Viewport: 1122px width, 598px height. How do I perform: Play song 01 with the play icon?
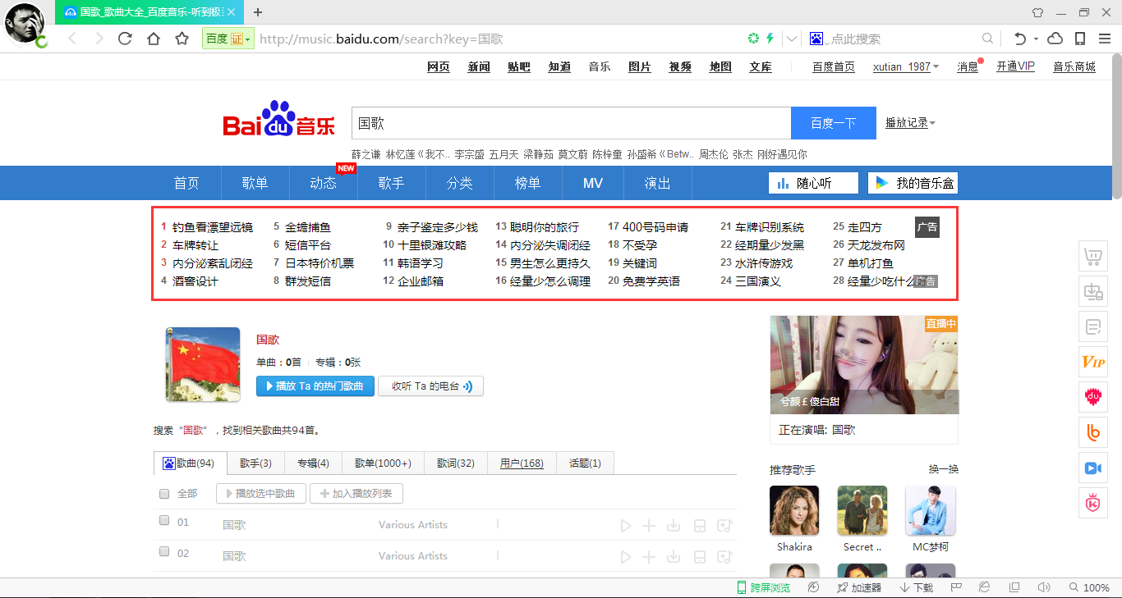(626, 526)
